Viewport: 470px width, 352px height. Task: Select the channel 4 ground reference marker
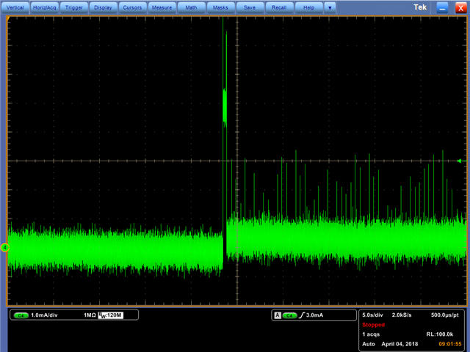(5, 248)
